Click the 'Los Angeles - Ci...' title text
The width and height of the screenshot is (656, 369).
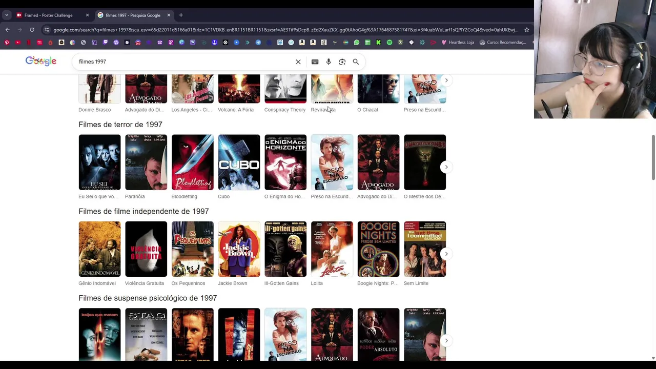click(192, 110)
